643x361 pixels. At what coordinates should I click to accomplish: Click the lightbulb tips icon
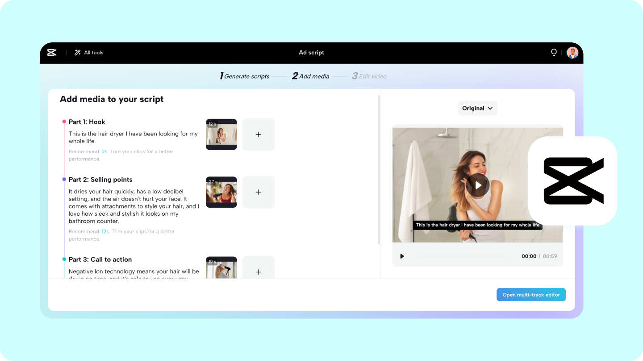click(x=554, y=53)
